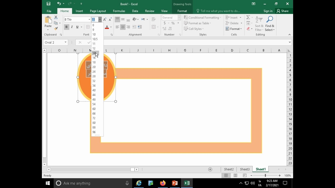Toggle Bold formatting

pos(66,27)
